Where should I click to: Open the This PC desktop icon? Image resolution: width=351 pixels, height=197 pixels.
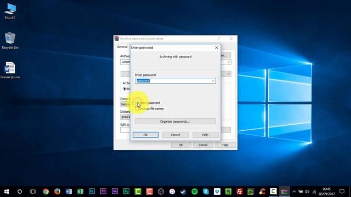click(10, 11)
